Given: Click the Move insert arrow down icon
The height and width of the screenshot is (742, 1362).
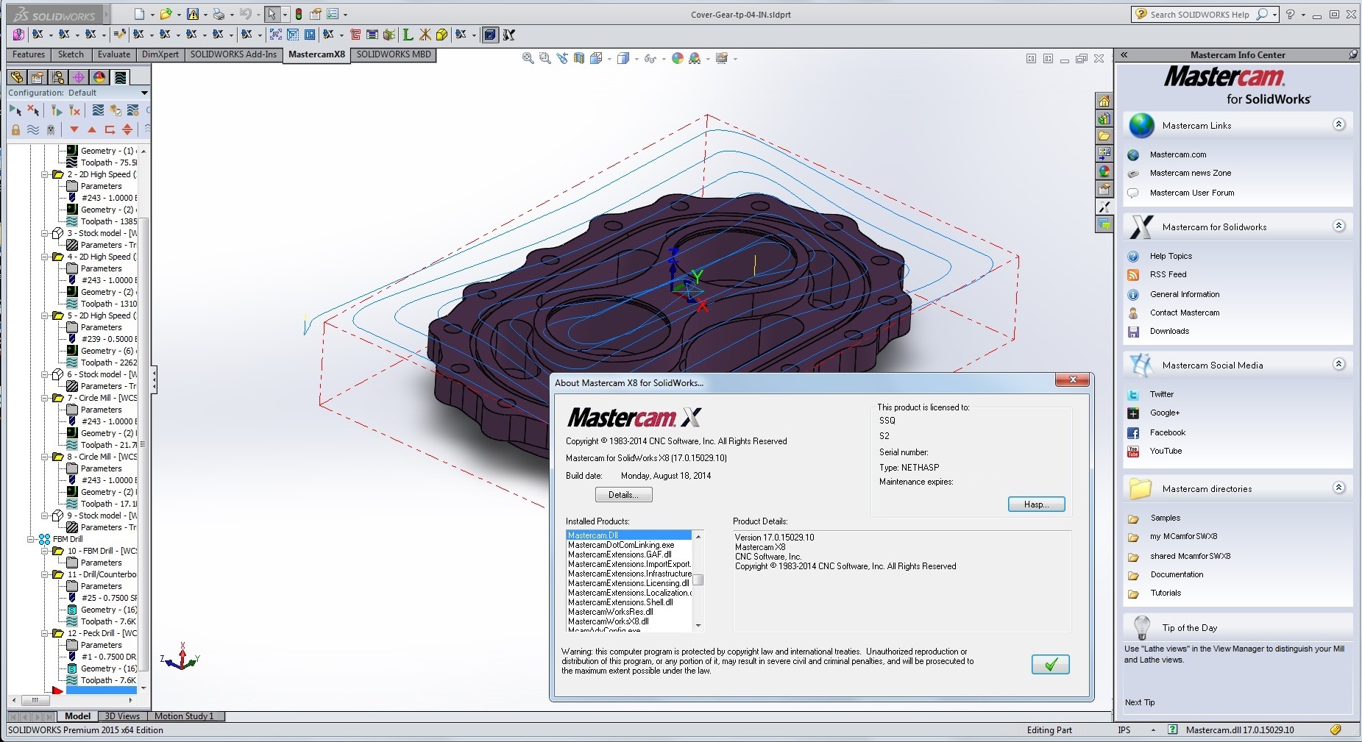Looking at the screenshot, I should point(74,129).
